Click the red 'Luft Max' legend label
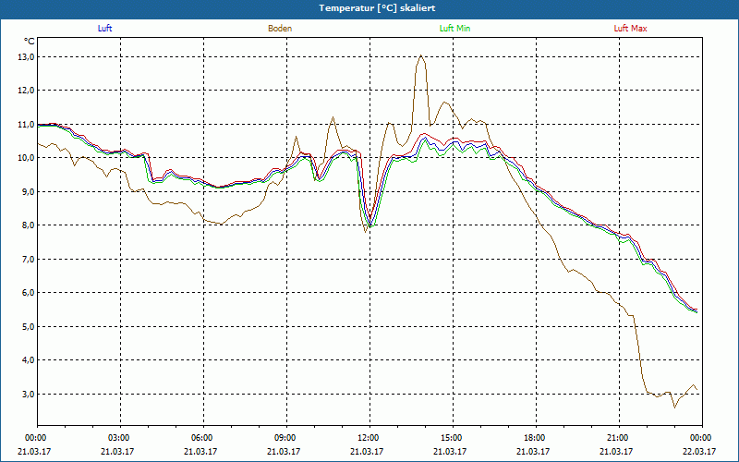The height and width of the screenshot is (462, 739). coord(630,29)
